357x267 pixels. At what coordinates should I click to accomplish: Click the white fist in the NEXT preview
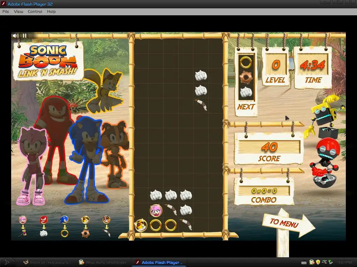pyautogui.click(x=246, y=92)
